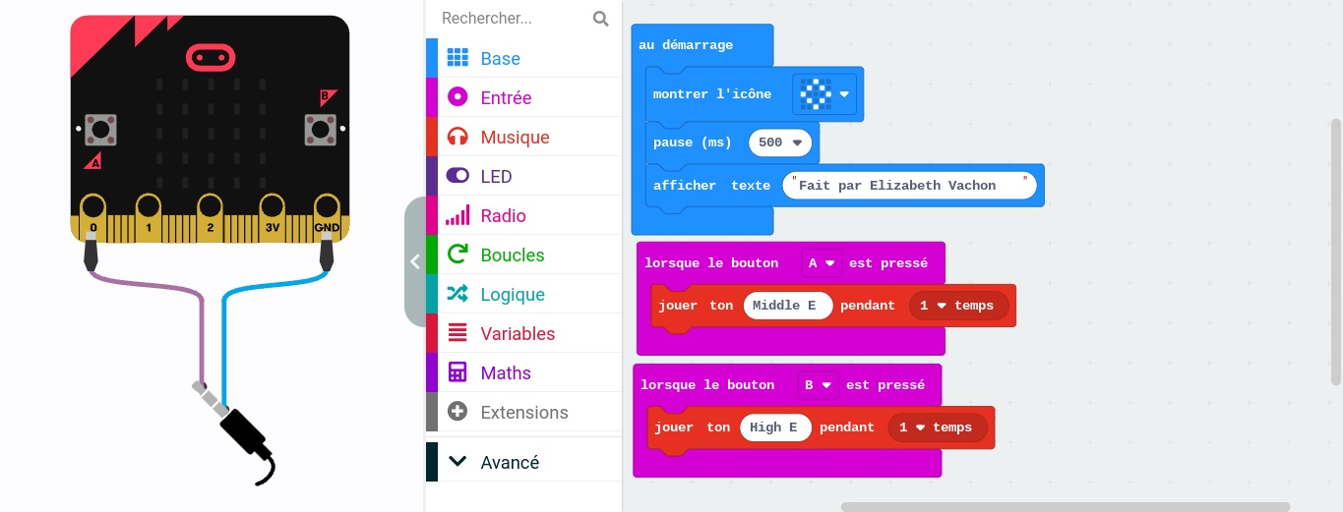Open the Entrée blocks category
Screen dimensions: 1343x512
tap(523, 98)
